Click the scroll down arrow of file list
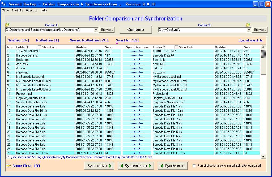This screenshot has width=272, height=177. coord(263,157)
